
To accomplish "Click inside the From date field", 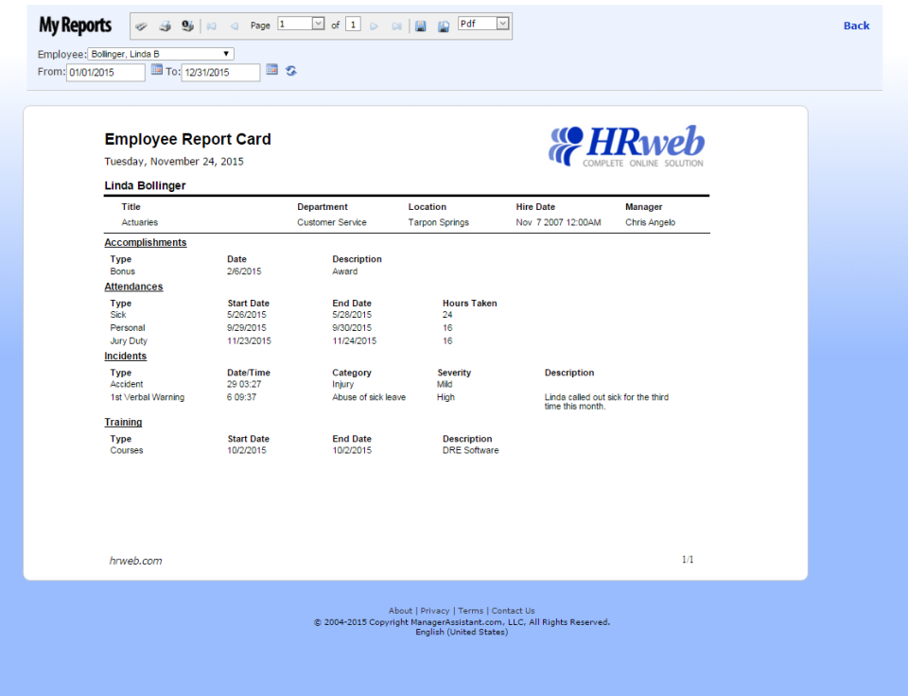I will (105, 71).
